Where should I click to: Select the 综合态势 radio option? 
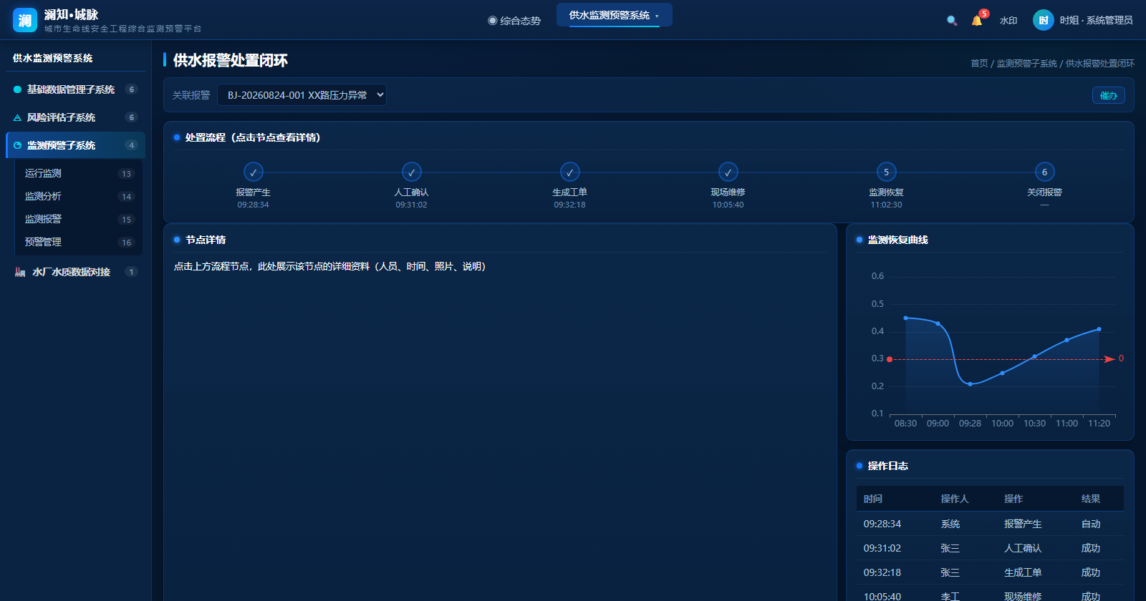514,21
